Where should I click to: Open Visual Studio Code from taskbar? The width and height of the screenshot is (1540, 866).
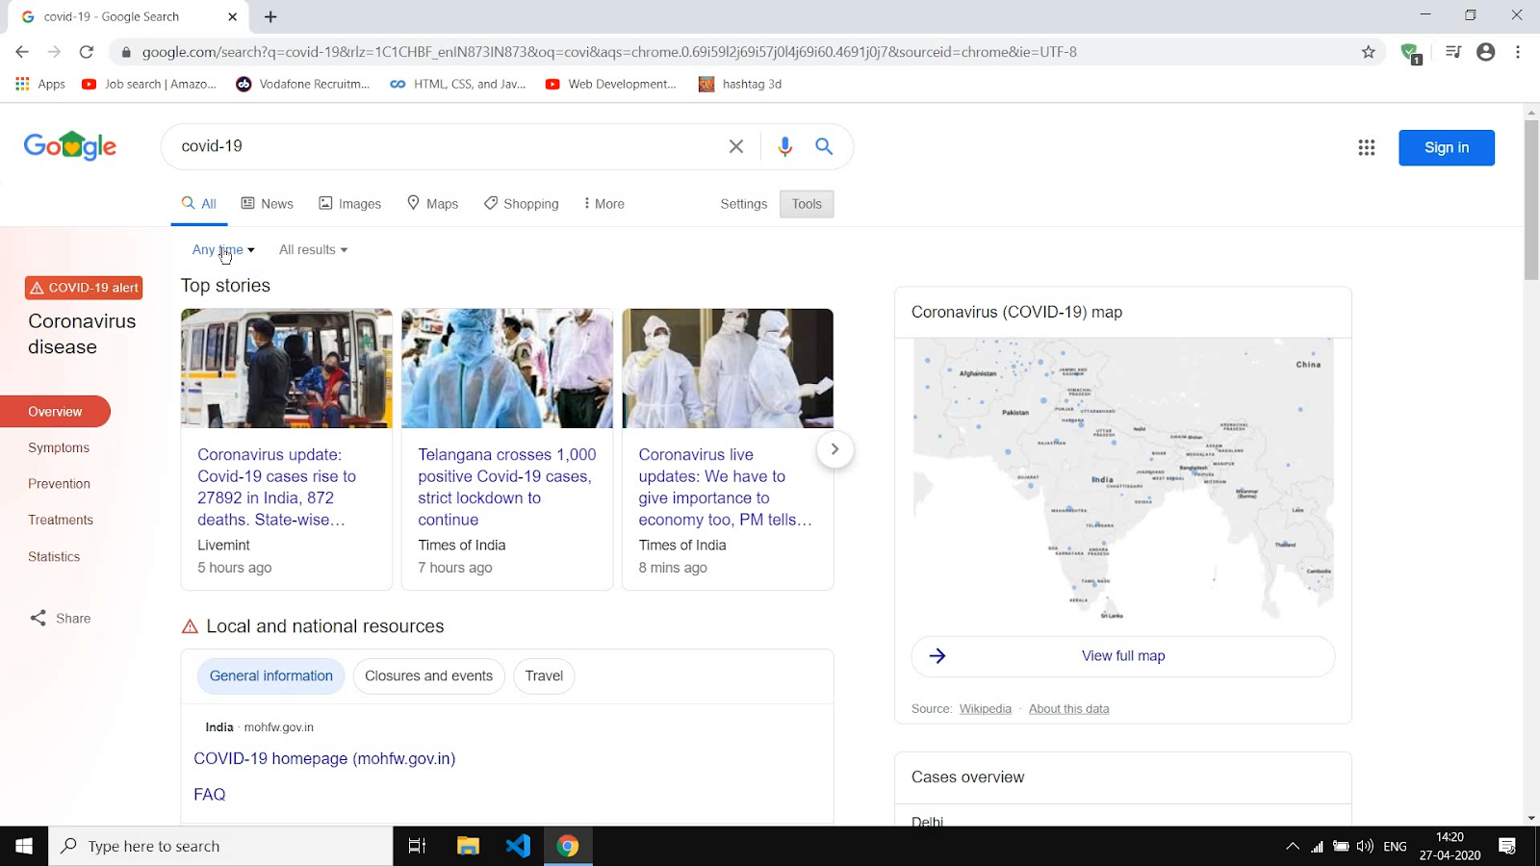point(518,846)
